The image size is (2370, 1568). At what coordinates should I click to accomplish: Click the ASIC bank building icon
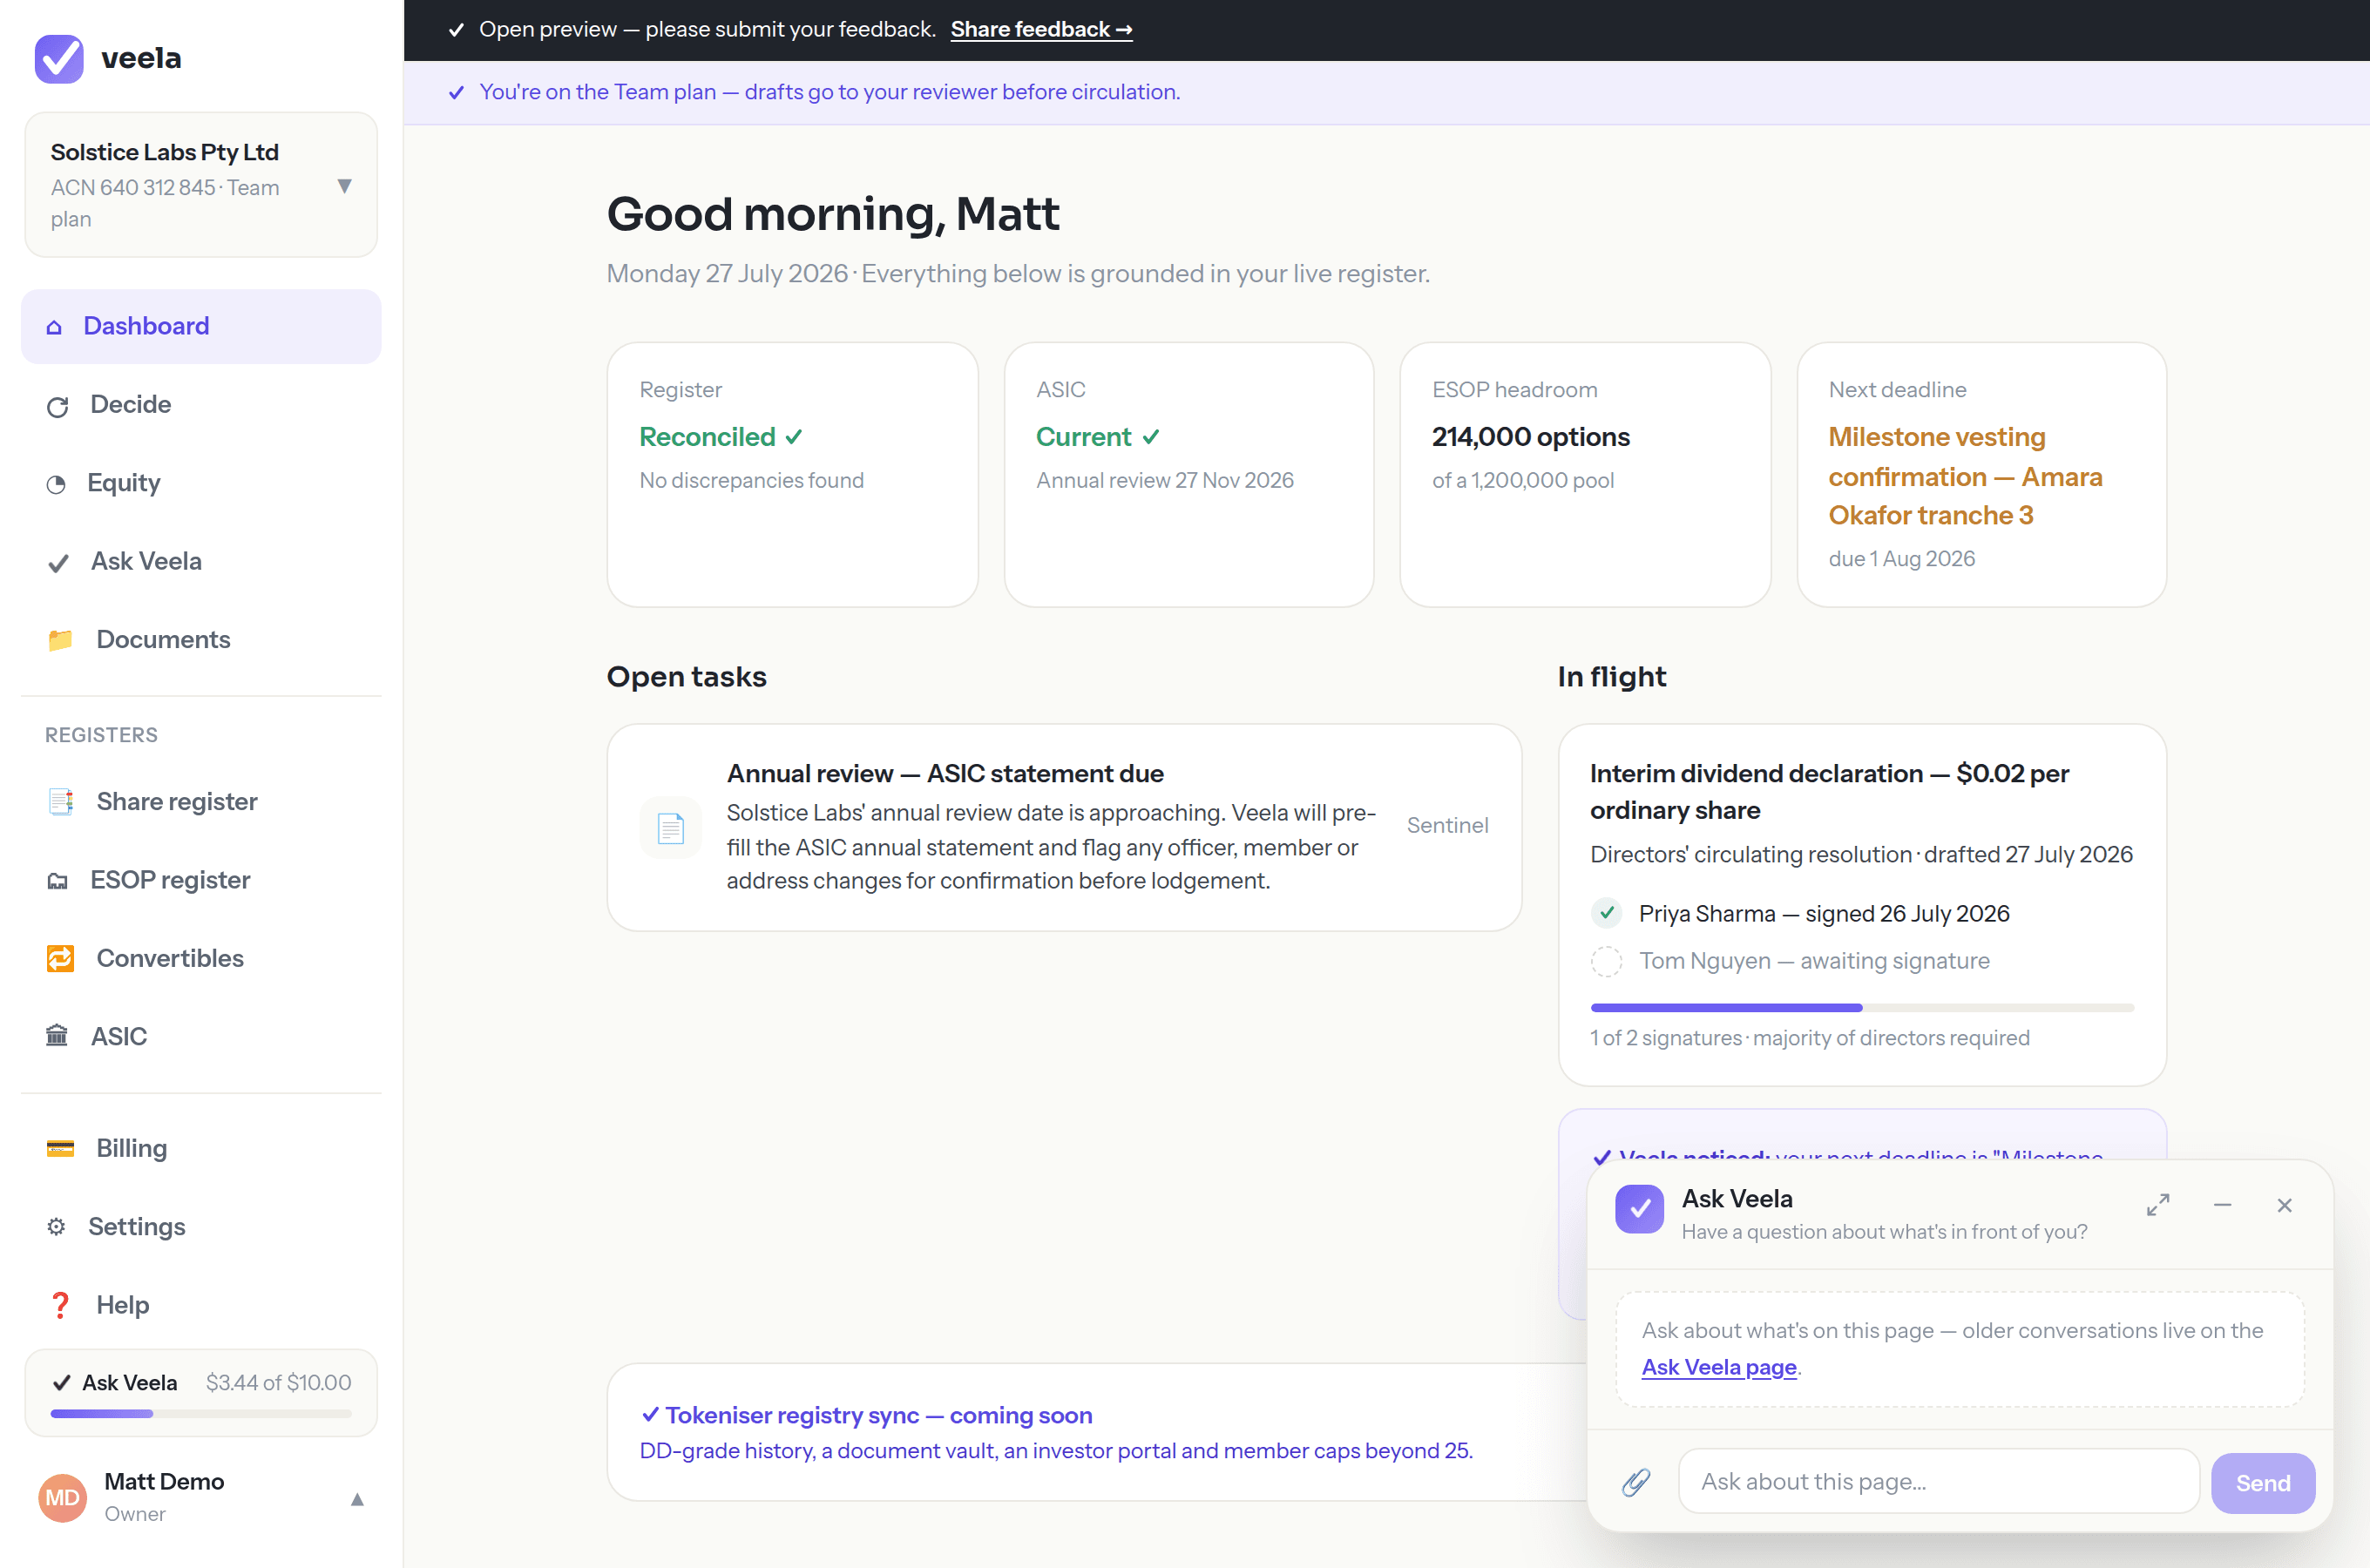[x=57, y=1035]
